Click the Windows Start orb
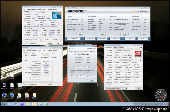The height and width of the screenshot is (112, 170). tap(3, 104)
